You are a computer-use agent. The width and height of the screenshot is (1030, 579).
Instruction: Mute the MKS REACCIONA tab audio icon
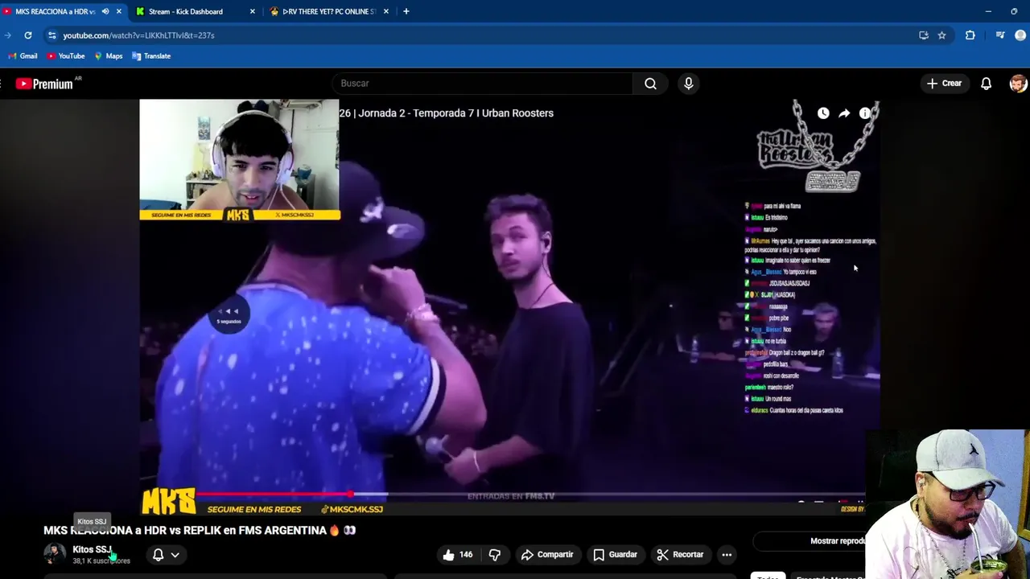click(x=105, y=11)
